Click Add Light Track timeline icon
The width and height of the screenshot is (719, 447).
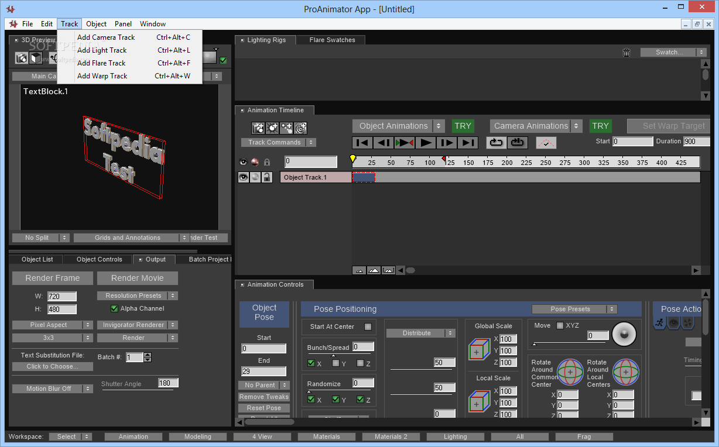point(272,128)
